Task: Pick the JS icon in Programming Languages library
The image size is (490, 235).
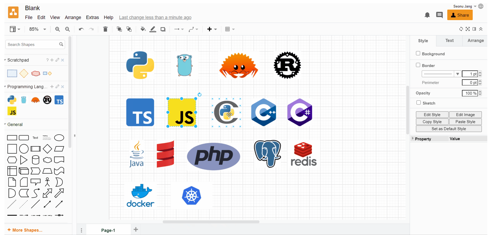Action: coord(12,111)
